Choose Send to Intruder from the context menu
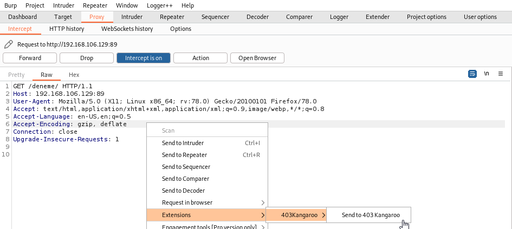This screenshot has height=229, width=512. coord(208,143)
